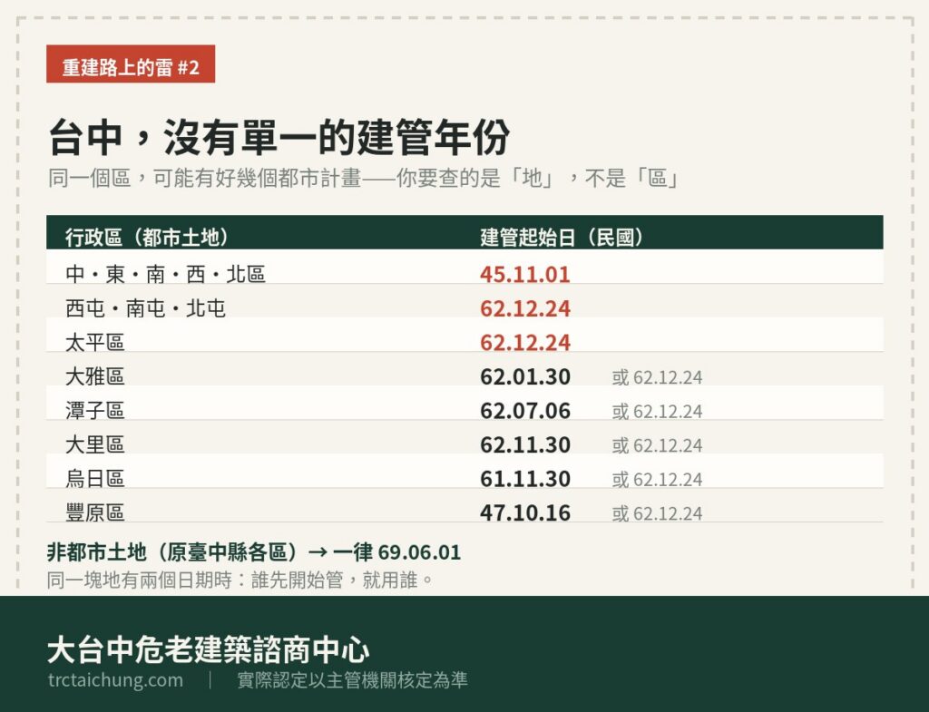The height and width of the screenshot is (712, 929).
Task: Select the row label '大雅區'
Action: tap(94, 376)
